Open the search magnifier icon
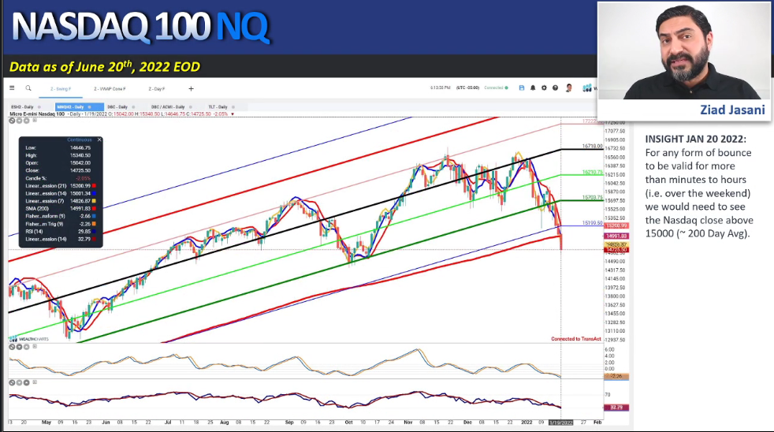 coord(28,88)
